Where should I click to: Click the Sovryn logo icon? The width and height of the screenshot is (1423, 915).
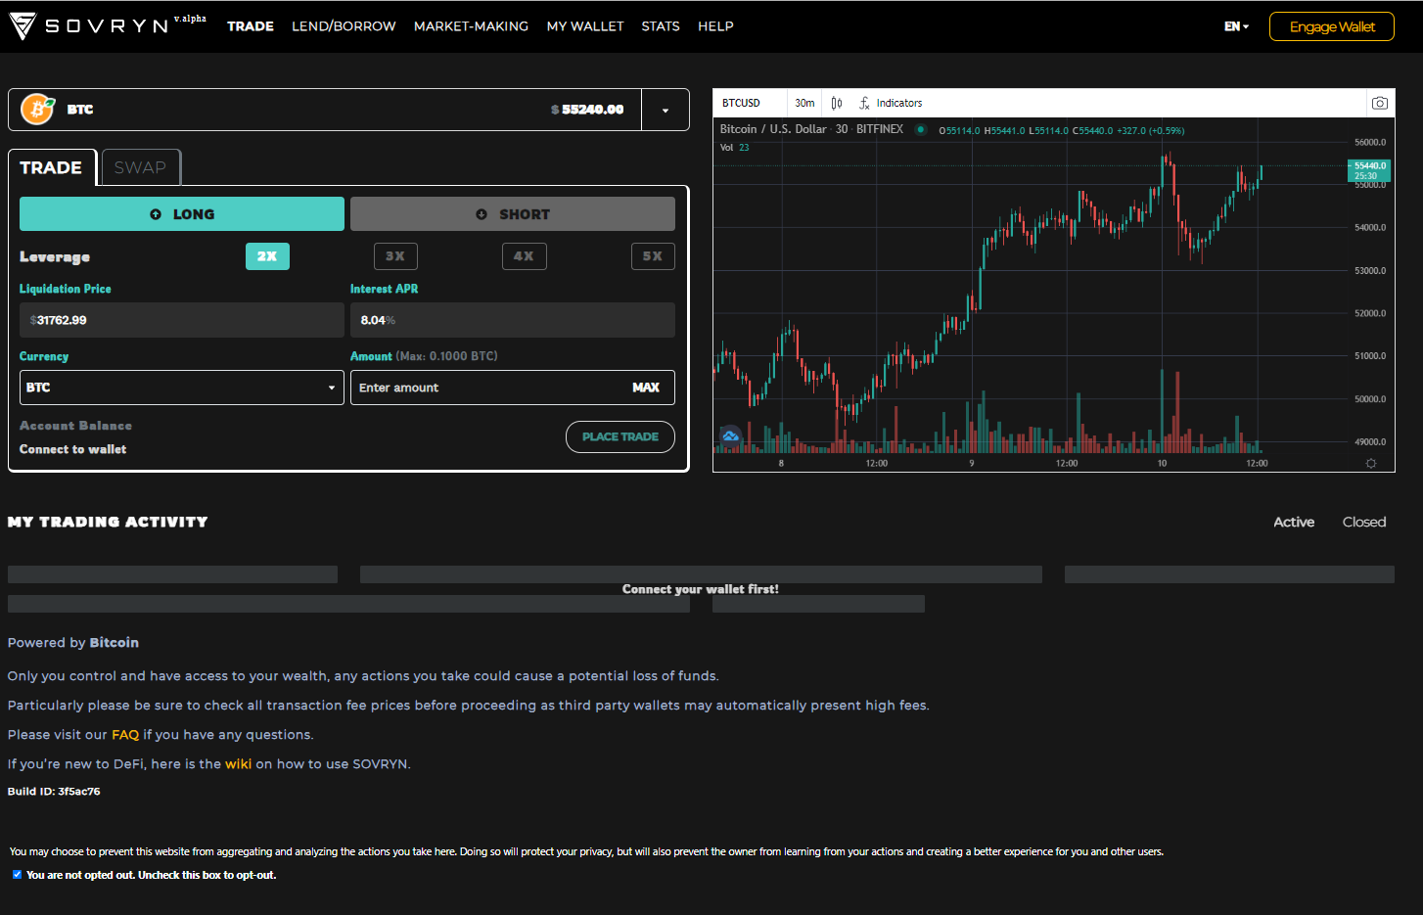click(x=23, y=26)
